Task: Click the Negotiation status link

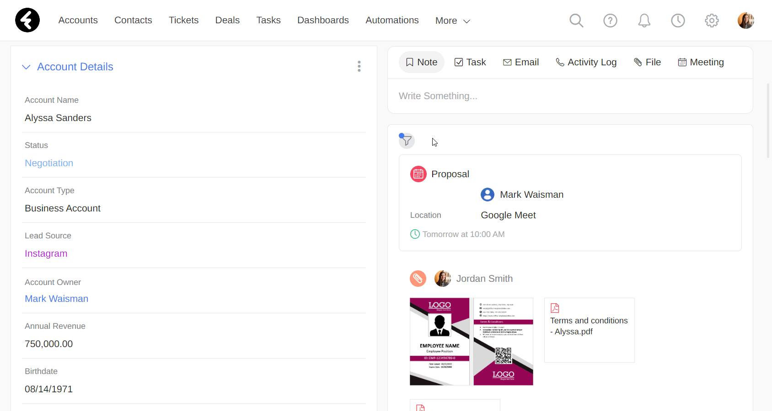Action: click(x=49, y=163)
